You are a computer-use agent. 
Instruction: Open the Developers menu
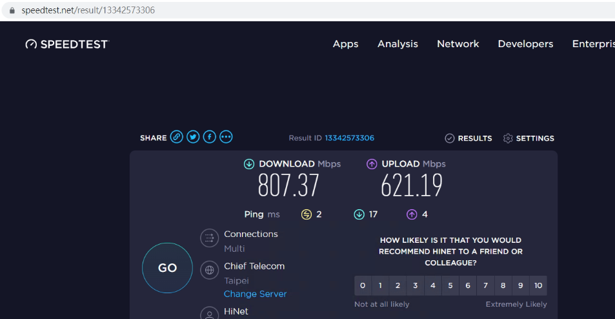click(525, 44)
